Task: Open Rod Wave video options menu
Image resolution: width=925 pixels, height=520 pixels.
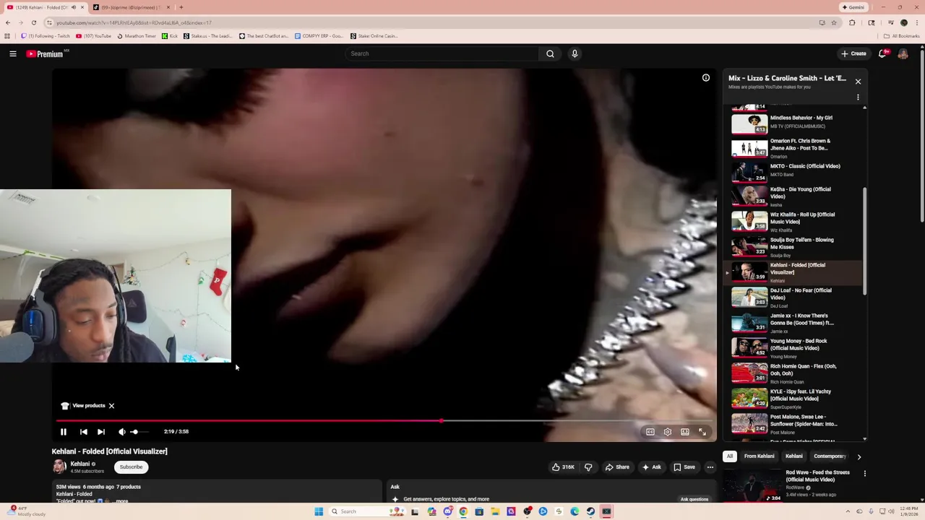Action: pyautogui.click(x=864, y=474)
